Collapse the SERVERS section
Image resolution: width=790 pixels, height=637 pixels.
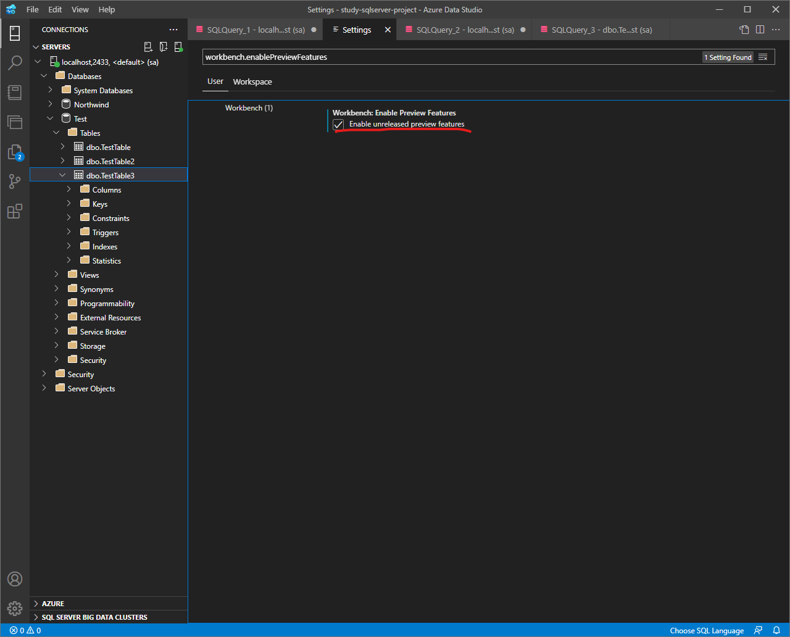tap(36, 47)
